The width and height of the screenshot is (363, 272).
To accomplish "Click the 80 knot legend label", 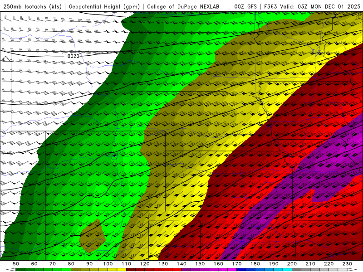I will coord(71,264).
